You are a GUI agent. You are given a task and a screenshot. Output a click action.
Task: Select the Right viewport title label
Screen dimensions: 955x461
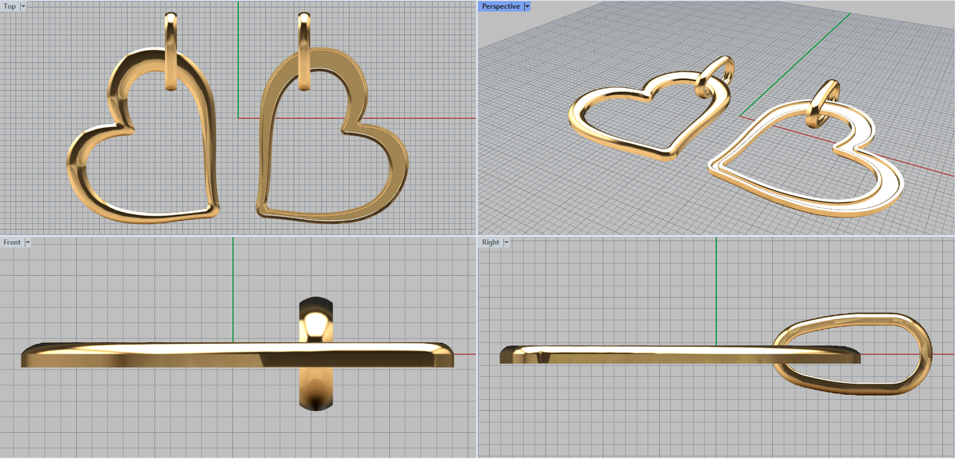click(490, 242)
